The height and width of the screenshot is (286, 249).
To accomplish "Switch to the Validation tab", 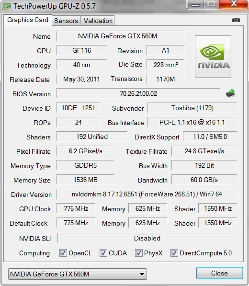I will [x=98, y=21].
